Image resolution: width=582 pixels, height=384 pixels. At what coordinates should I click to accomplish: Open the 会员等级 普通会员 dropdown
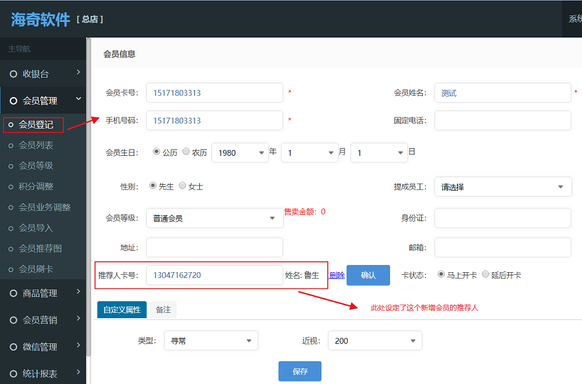click(x=214, y=218)
